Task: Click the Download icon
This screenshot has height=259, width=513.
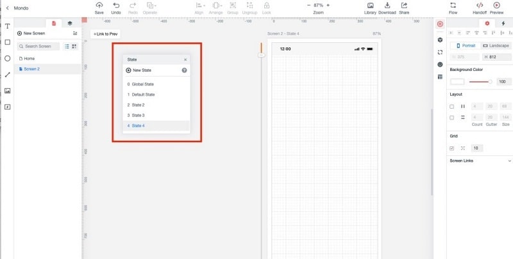Action: pyautogui.click(x=387, y=5)
